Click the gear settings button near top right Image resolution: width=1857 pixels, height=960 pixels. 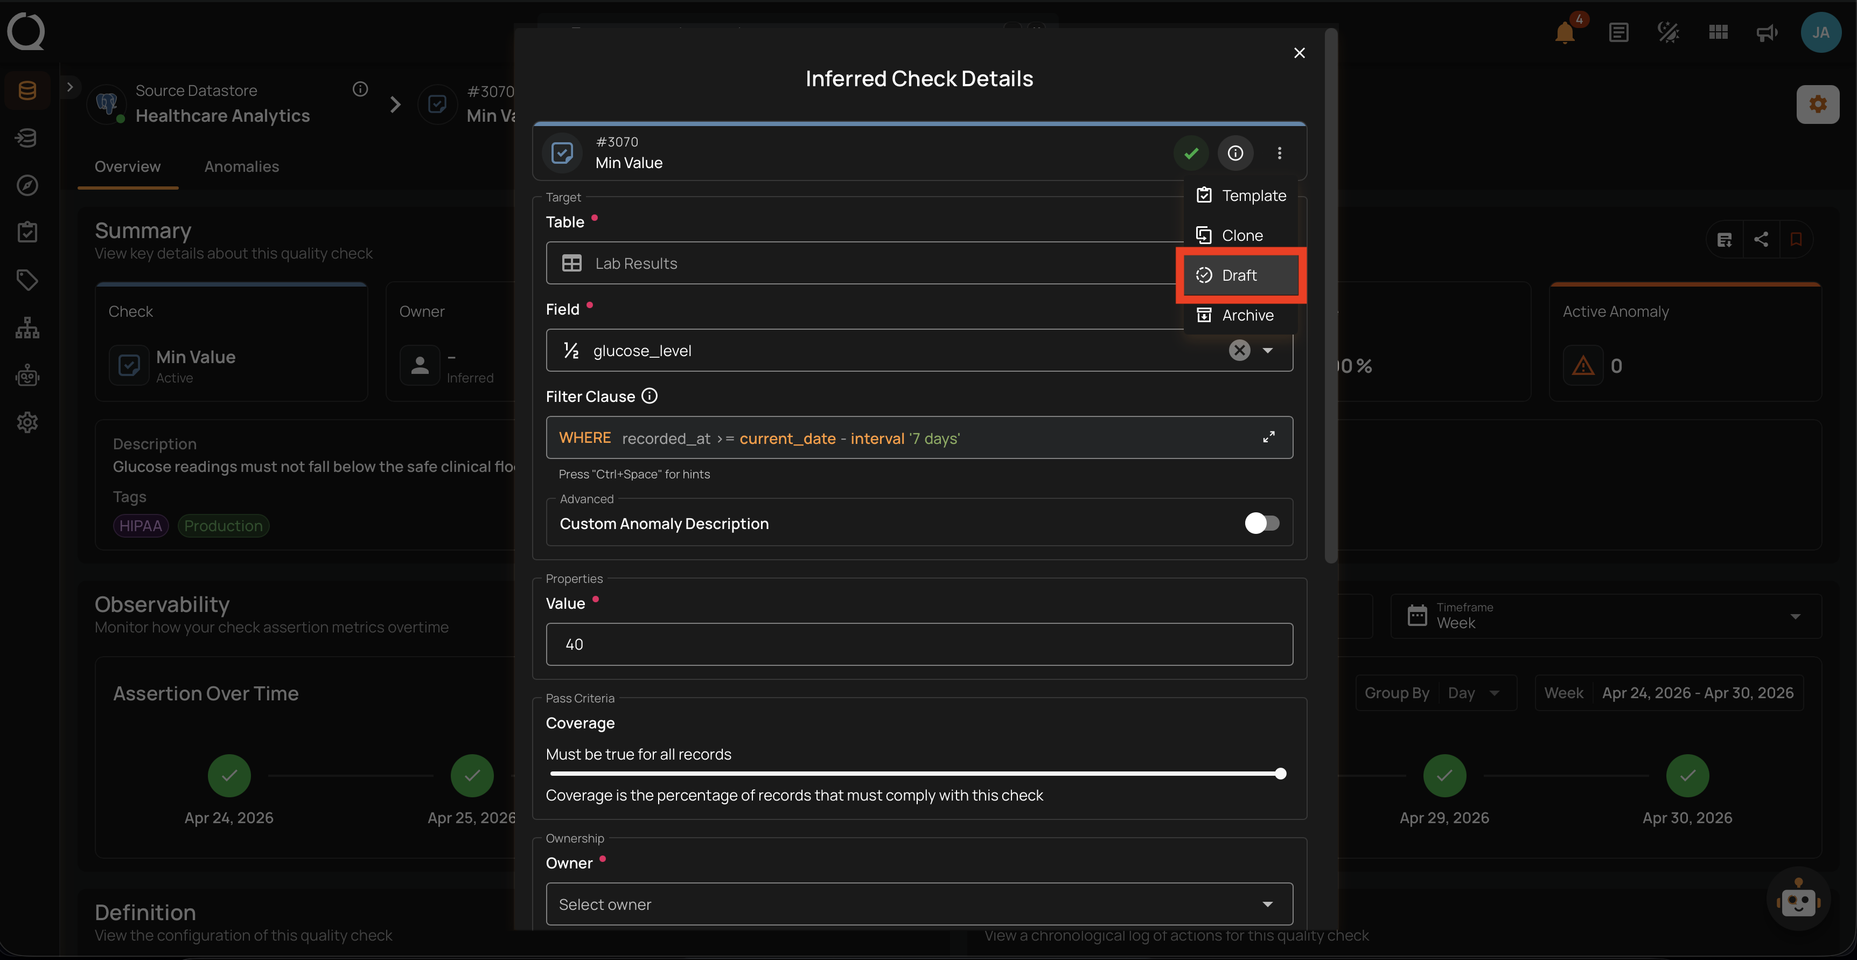click(1817, 105)
